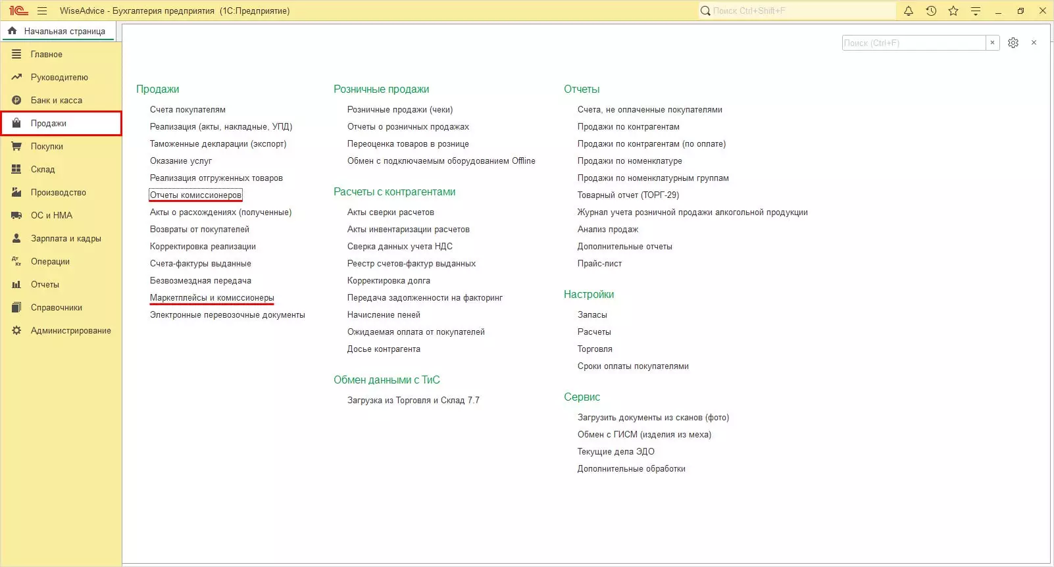This screenshot has width=1054, height=567.
Task: Open Счета покупателям
Action: pyautogui.click(x=188, y=109)
